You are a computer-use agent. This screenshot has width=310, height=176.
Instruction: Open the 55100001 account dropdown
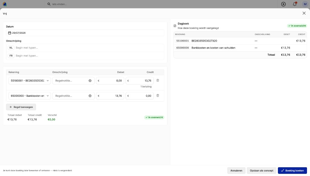30,81
